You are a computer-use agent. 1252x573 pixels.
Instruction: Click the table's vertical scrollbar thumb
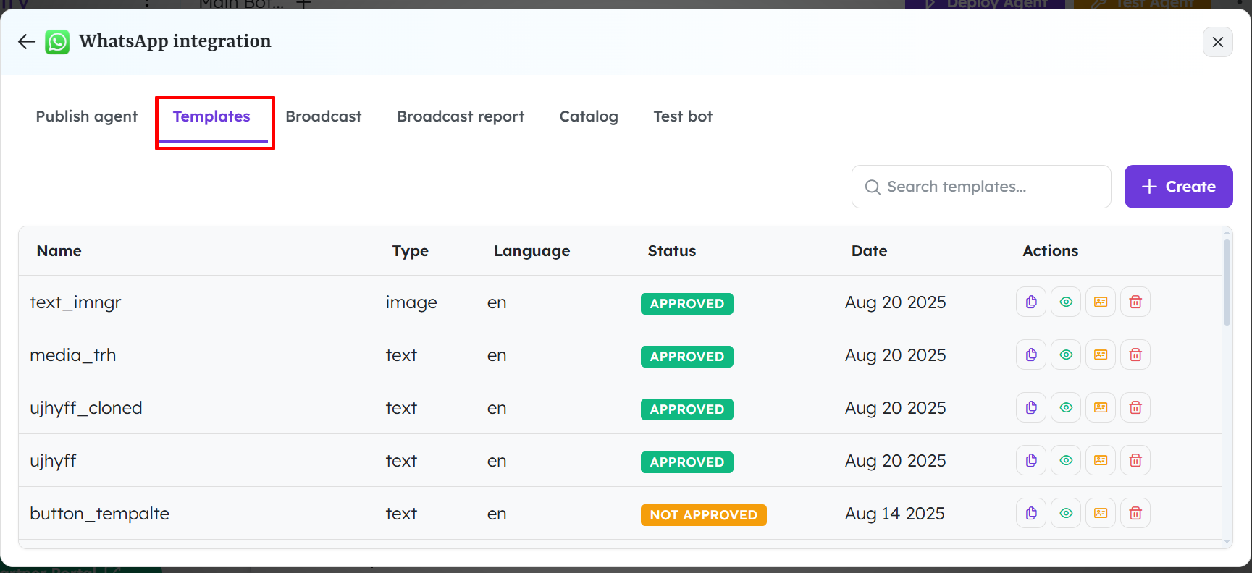pos(1227,282)
